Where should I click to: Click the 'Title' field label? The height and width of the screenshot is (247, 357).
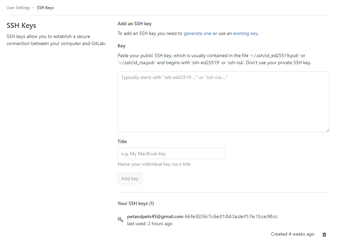click(122, 141)
